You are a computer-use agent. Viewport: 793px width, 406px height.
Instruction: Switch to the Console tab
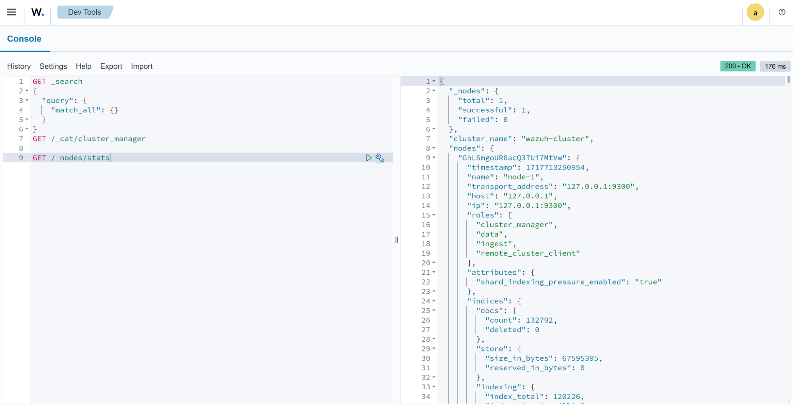(x=25, y=38)
